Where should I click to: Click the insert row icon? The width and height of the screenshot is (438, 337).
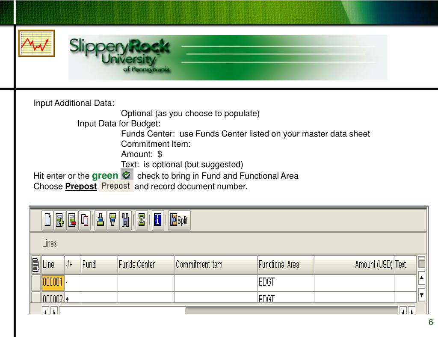[x=60, y=220]
